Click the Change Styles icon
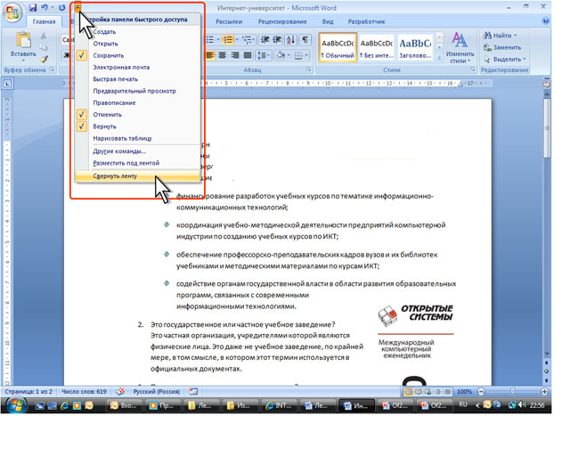Image resolution: width=570 pixels, height=456 pixels. click(x=460, y=47)
